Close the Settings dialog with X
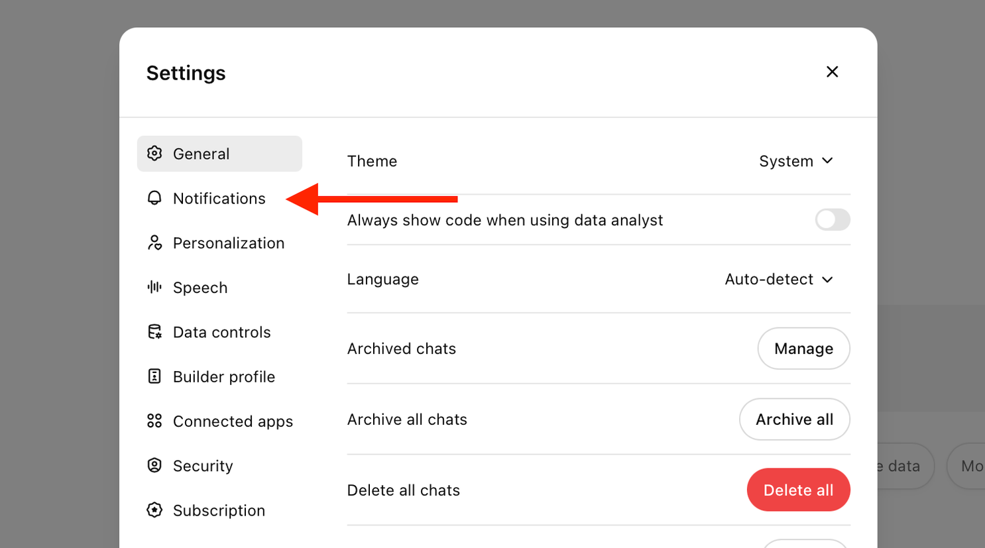 [x=833, y=72]
